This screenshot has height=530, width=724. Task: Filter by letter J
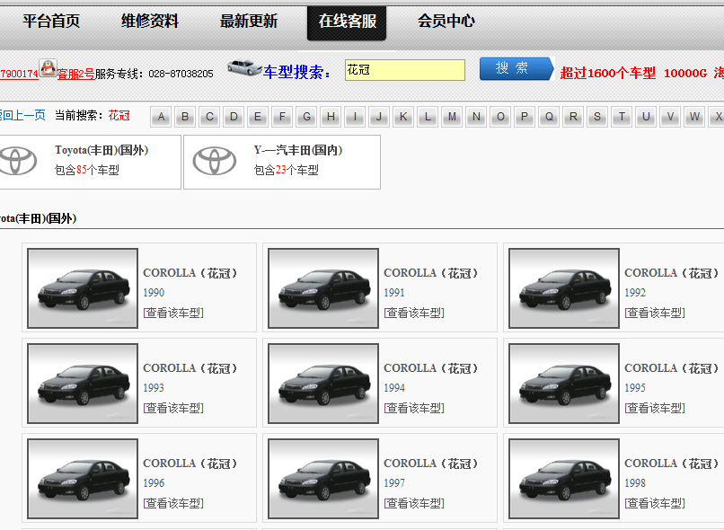(x=379, y=117)
